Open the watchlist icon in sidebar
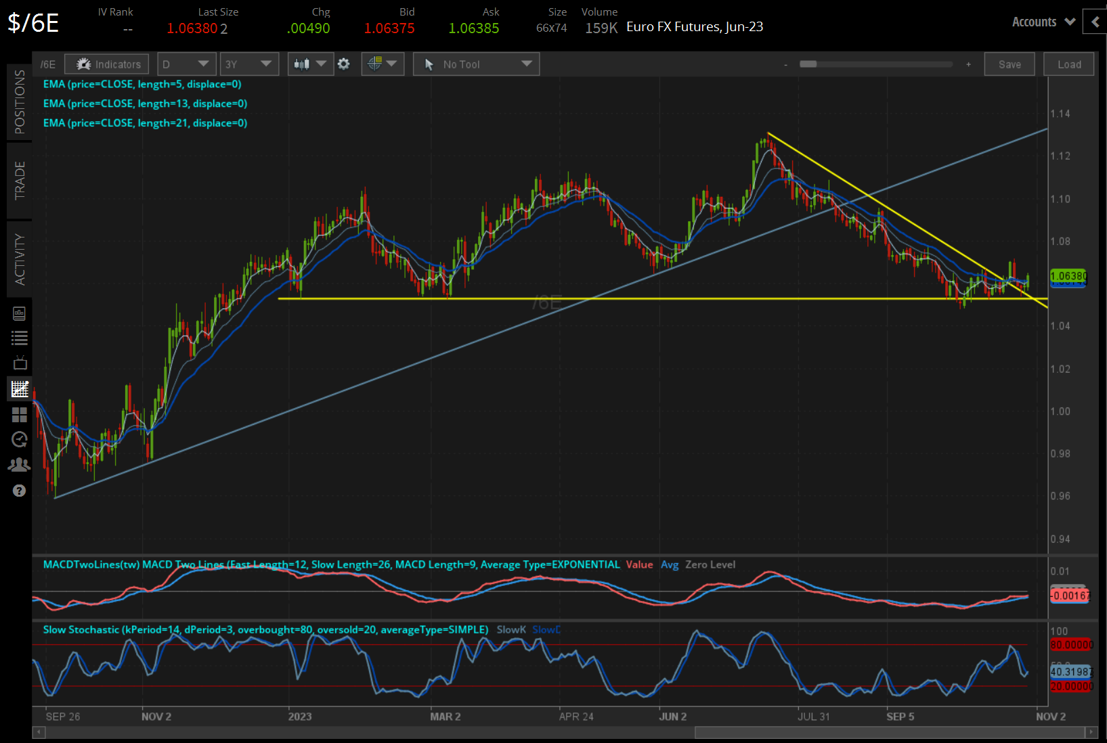Screen dimensions: 1107x743 pos(19,338)
